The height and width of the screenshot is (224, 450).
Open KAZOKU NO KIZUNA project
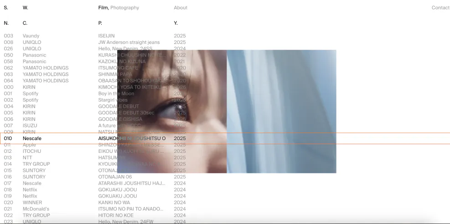coord(95,62)
